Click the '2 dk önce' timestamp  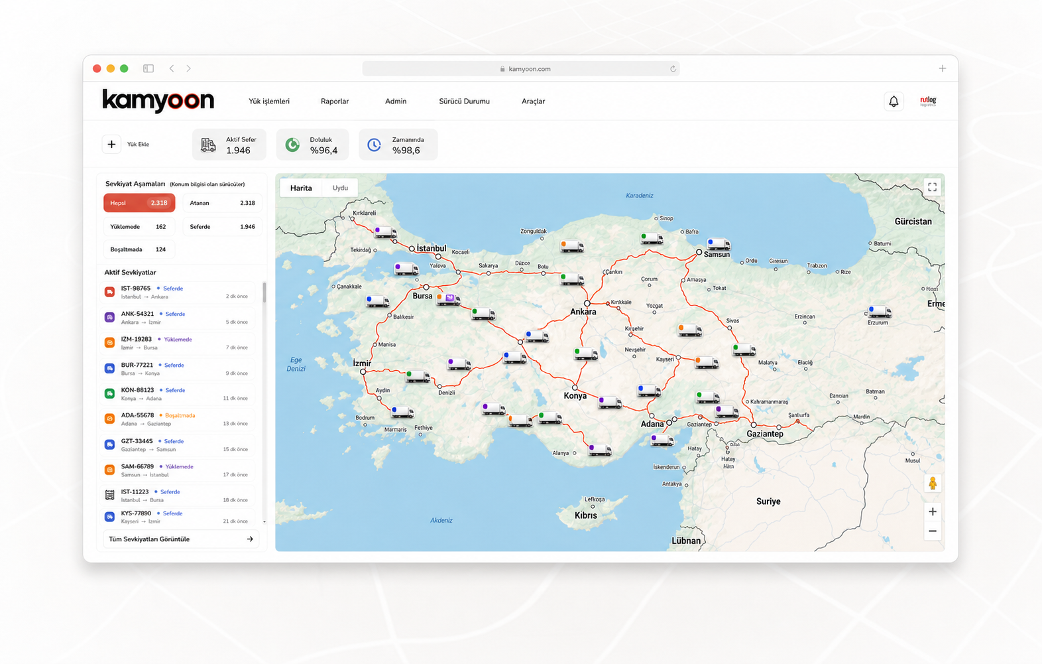(x=237, y=297)
